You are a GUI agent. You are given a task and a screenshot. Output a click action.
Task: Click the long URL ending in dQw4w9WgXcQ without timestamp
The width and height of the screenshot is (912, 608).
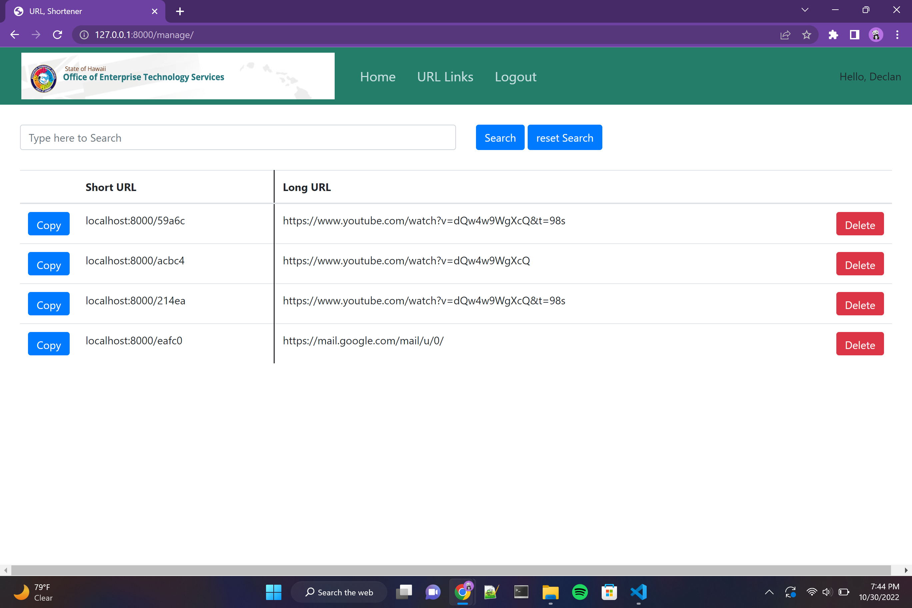tap(406, 261)
